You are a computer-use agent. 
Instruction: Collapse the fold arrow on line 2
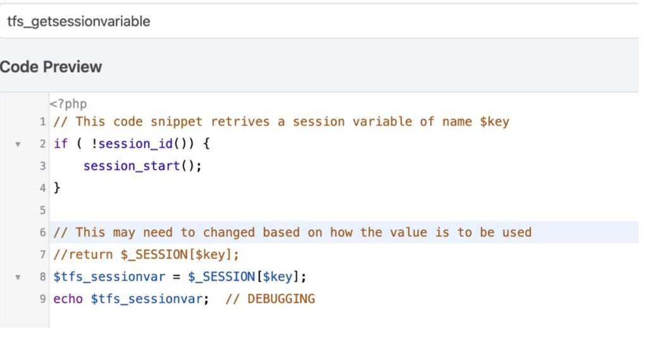[18, 144]
